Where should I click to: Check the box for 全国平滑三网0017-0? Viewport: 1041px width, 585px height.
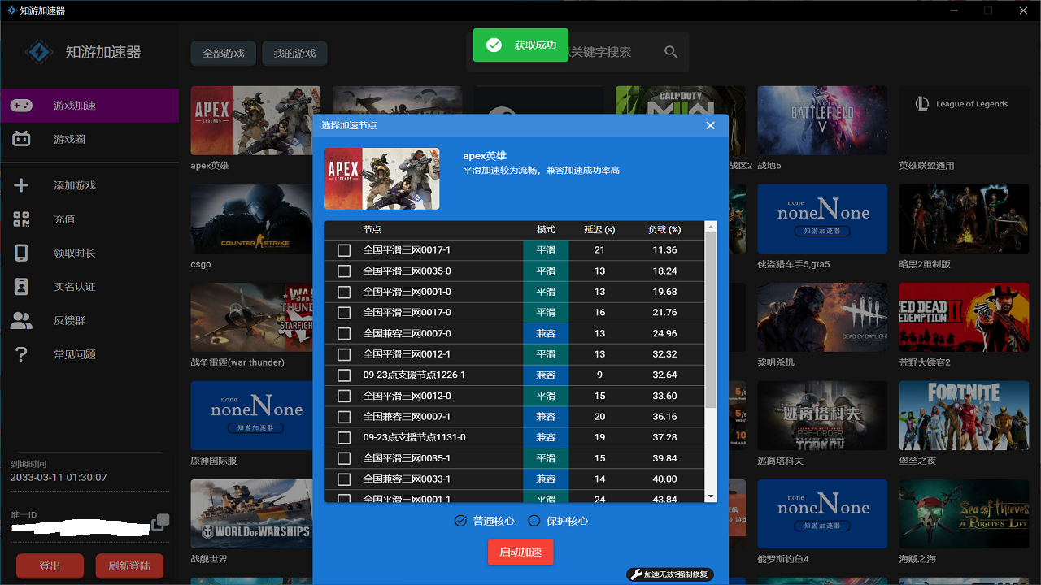344,313
